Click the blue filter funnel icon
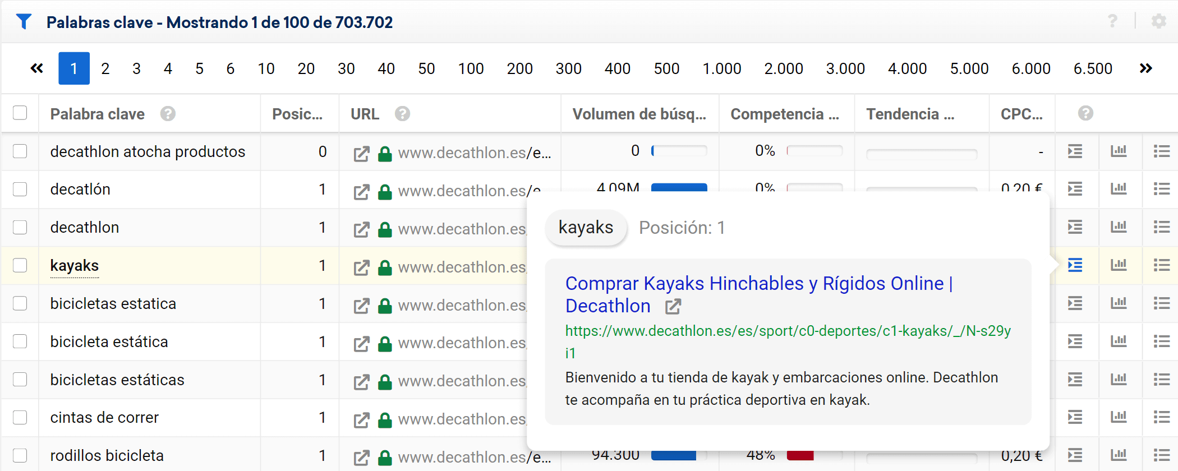 click(x=24, y=22)
